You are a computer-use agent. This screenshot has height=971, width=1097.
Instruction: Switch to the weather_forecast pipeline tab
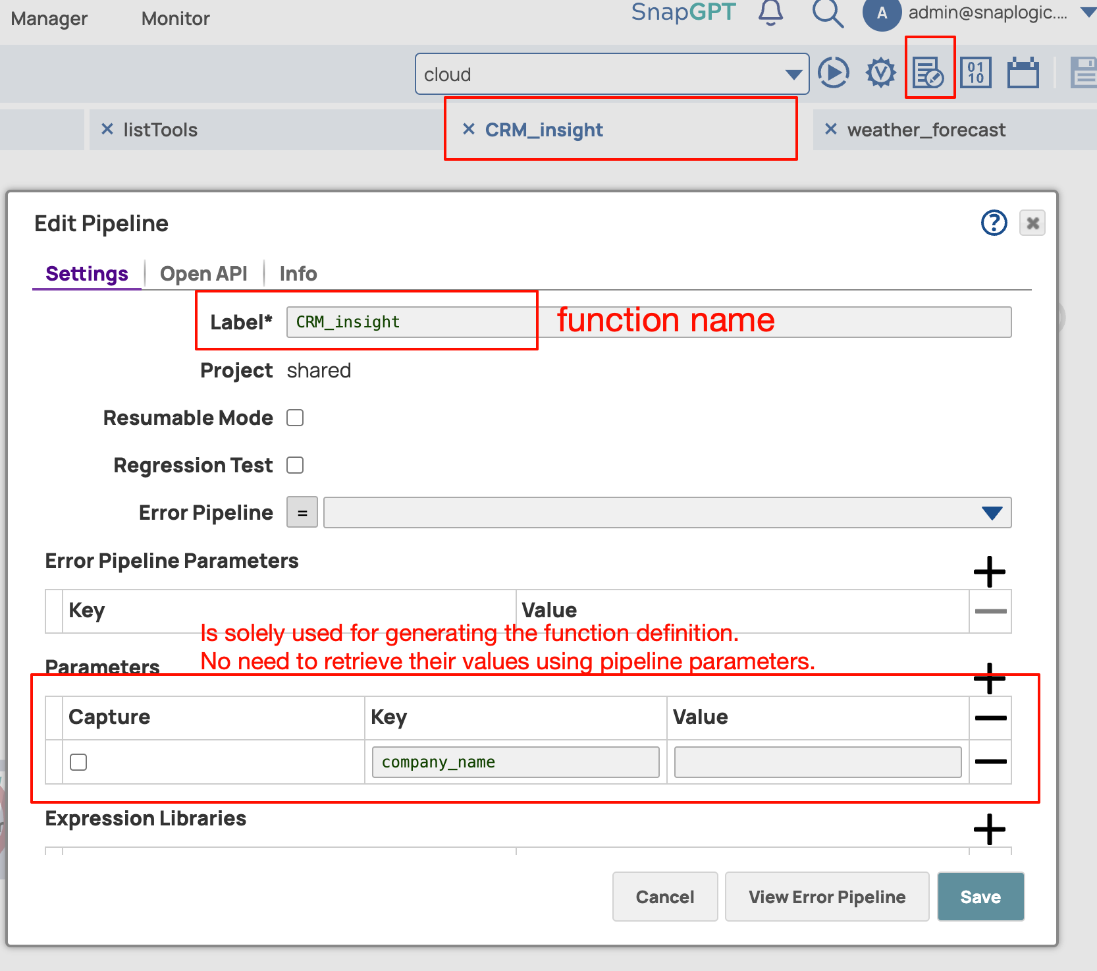(925, 130)
